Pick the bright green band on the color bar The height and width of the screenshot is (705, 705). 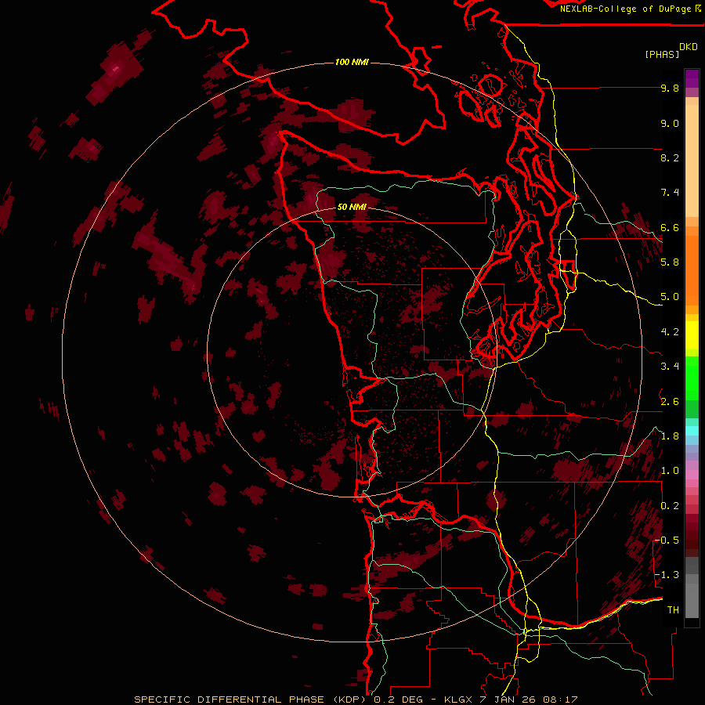pyautogui.click(x=692, y=378)
